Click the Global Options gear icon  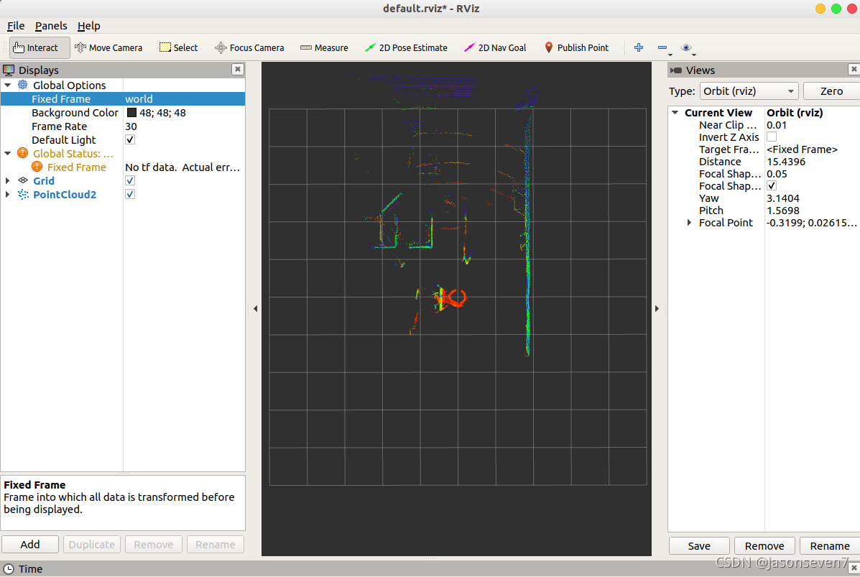pyautogui.click(x=22, y=85)
